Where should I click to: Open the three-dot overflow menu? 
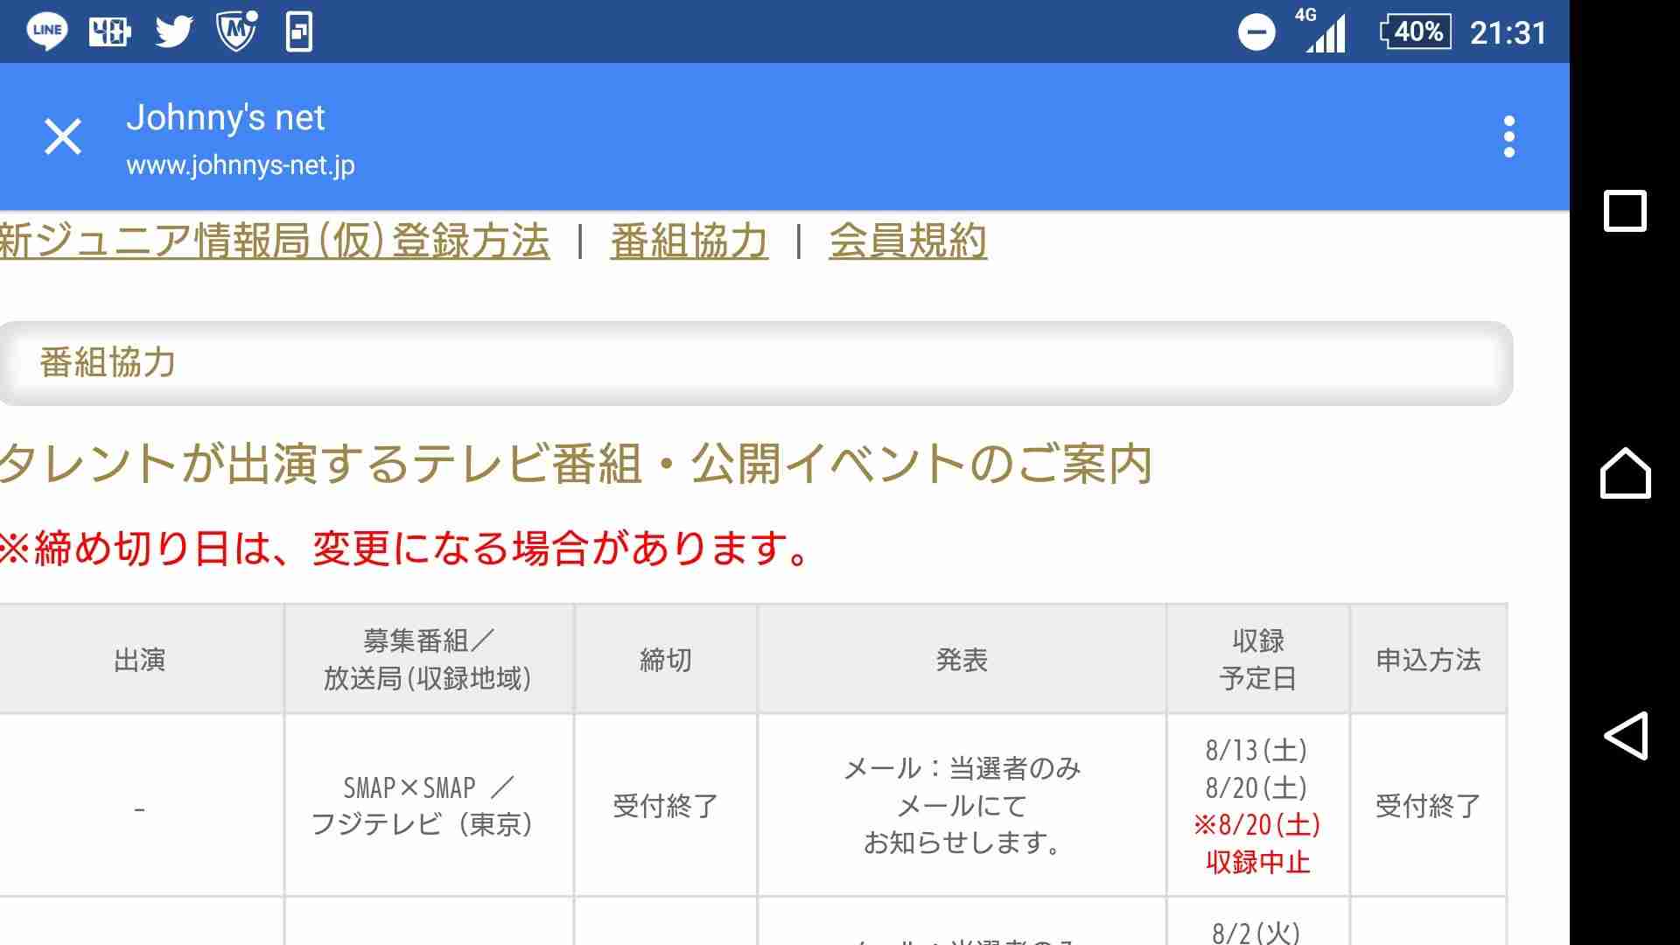click(1508, 137)
